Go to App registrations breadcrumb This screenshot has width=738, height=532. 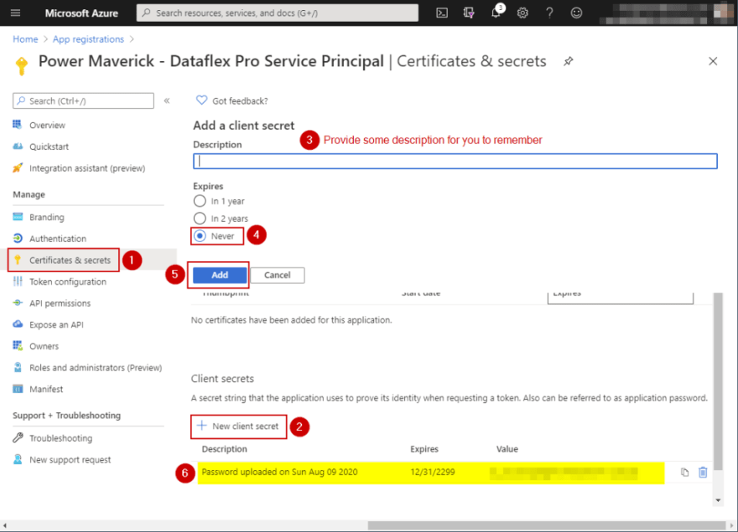[x=89, y=39]
